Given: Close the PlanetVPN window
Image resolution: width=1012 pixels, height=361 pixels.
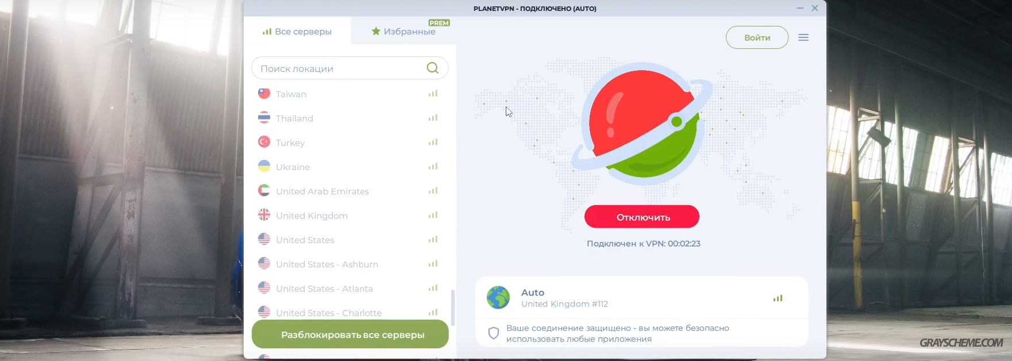Looking at the screenshot, I should coord(814,8).
